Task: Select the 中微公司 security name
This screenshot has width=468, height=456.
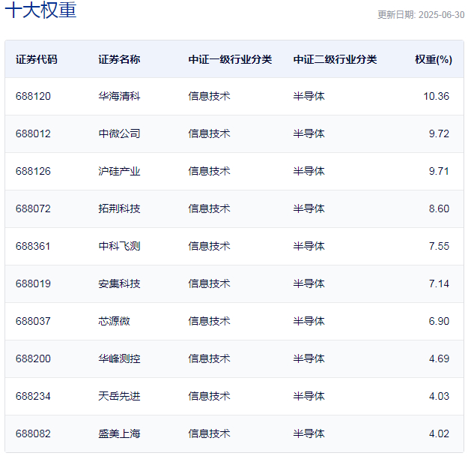Action: (x=119, y=133)
